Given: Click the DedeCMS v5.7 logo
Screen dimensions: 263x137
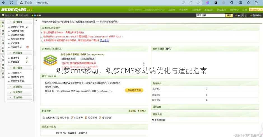Looking at the screenshot, I should 17,10.
